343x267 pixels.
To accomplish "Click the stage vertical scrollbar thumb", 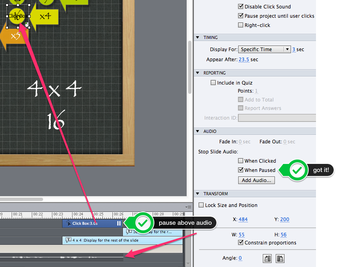I will pos(190,67).
